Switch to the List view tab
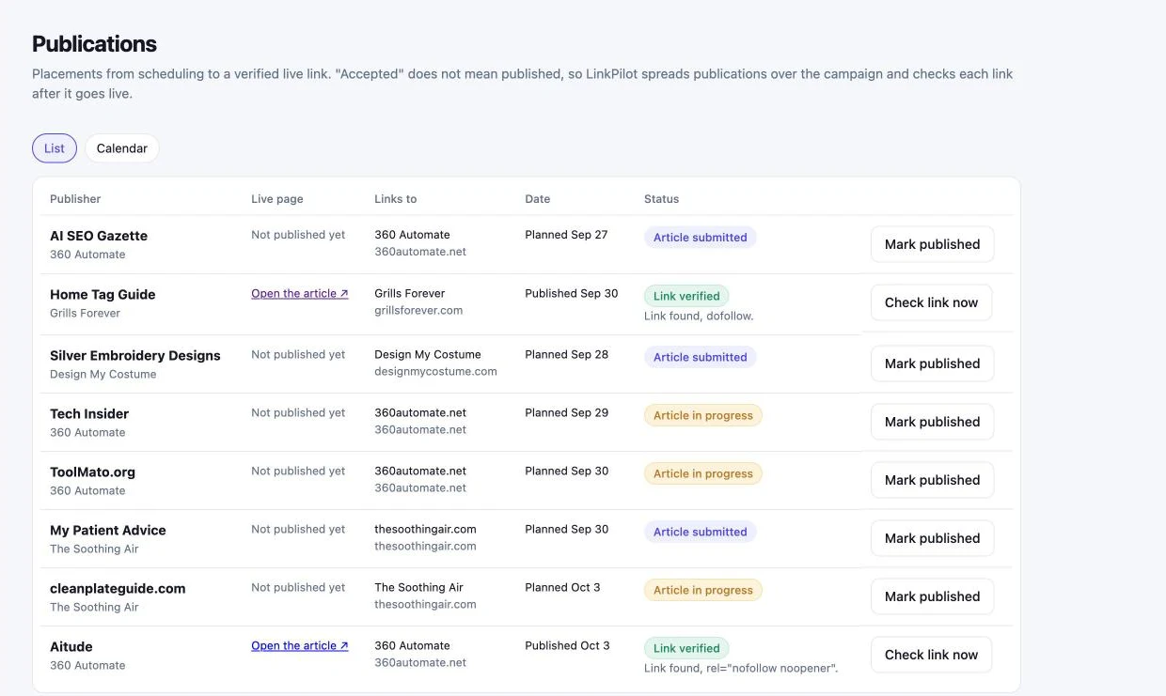This screenshot has height=696, width=1166. click(x=55, y=148)
